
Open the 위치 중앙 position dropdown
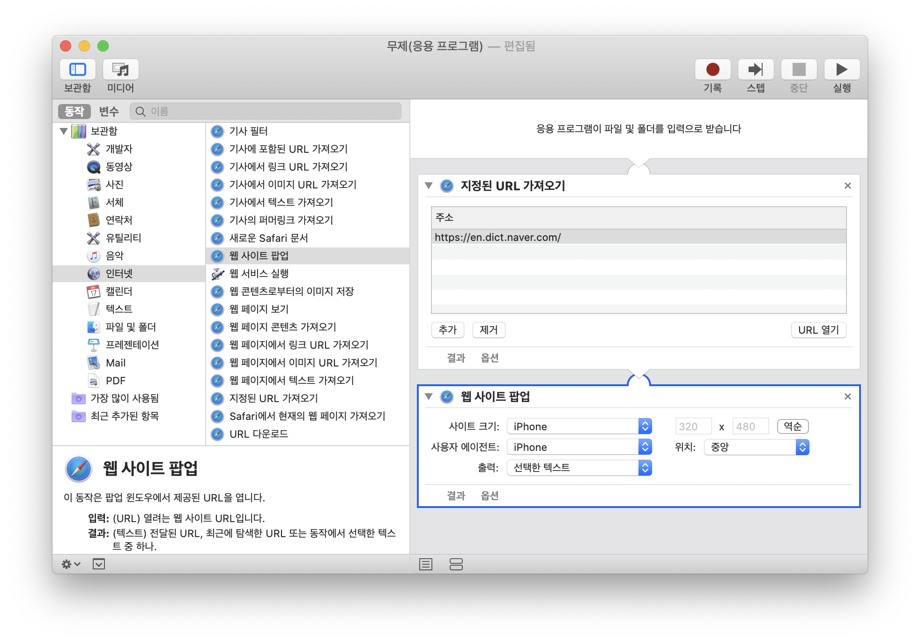756,447
